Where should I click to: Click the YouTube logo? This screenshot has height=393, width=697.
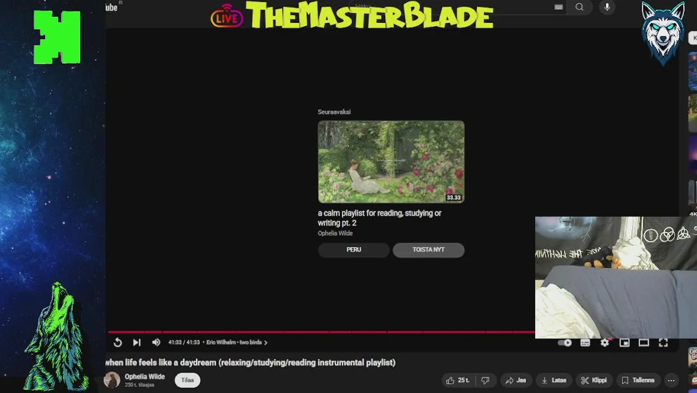pos(111,7)
